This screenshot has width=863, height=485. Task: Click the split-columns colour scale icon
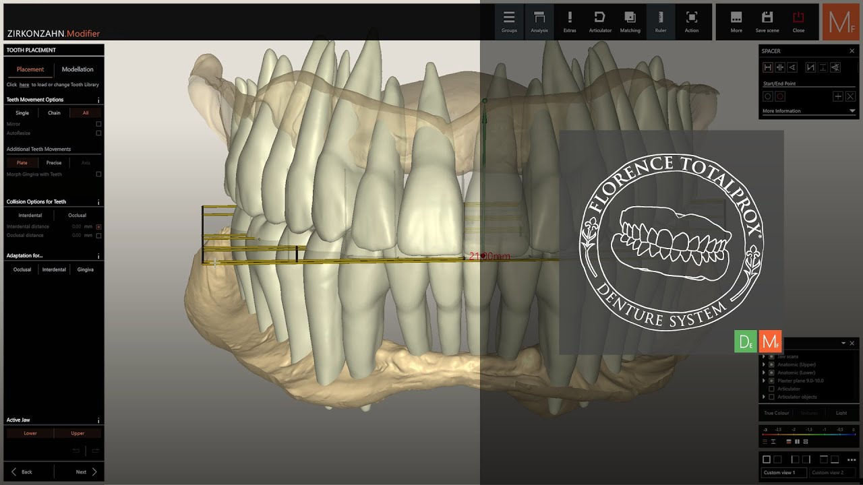pyautogui.click(x=797, y=442)
